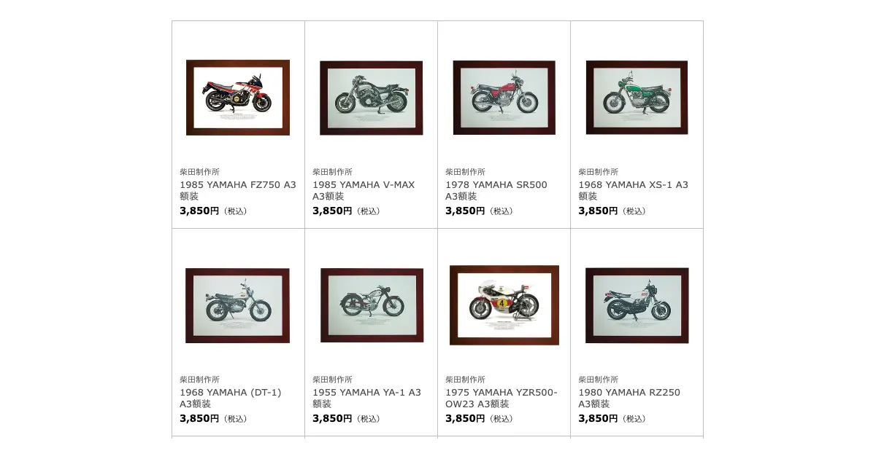Click the green 1968 YAMAHA XS-1 image
Viewport: 876px width, 459px height.
(x=637, y=98)
